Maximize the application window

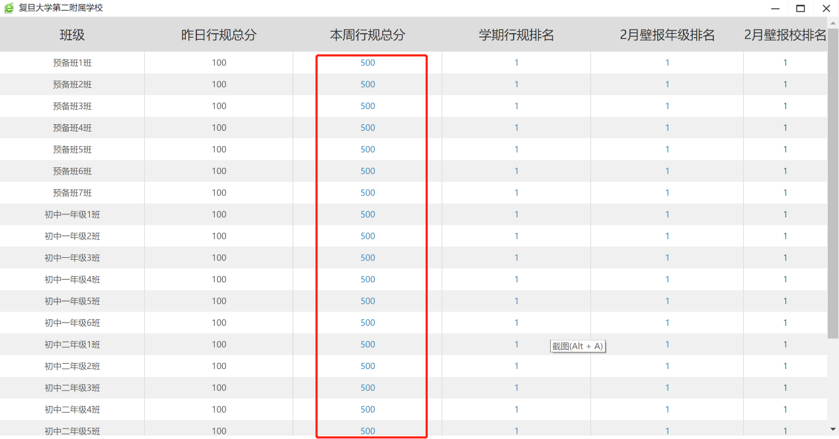coord(800,9)
